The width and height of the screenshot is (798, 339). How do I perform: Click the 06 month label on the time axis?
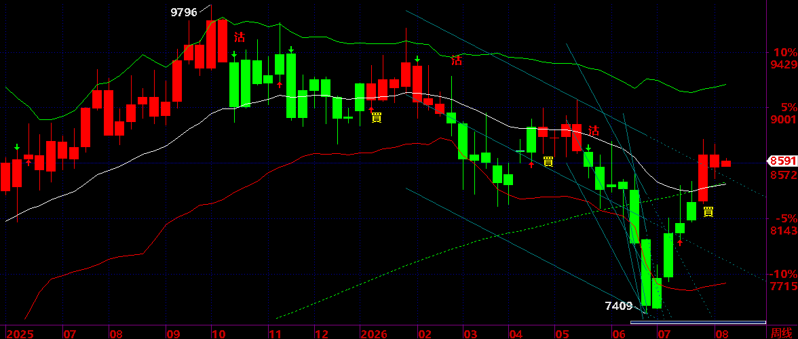[x=619, y=334]
